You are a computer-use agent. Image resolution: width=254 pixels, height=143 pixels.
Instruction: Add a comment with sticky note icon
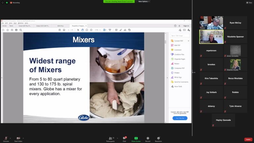tap(116, 30)
